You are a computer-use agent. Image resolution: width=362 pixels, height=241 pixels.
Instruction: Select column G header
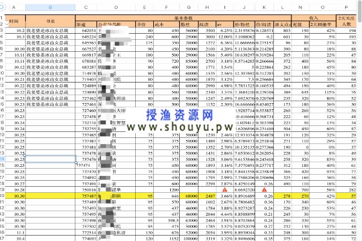(x=189, y=7)
